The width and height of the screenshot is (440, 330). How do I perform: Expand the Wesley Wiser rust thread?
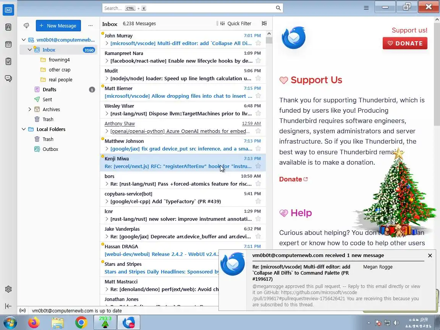tap(107, 113)
